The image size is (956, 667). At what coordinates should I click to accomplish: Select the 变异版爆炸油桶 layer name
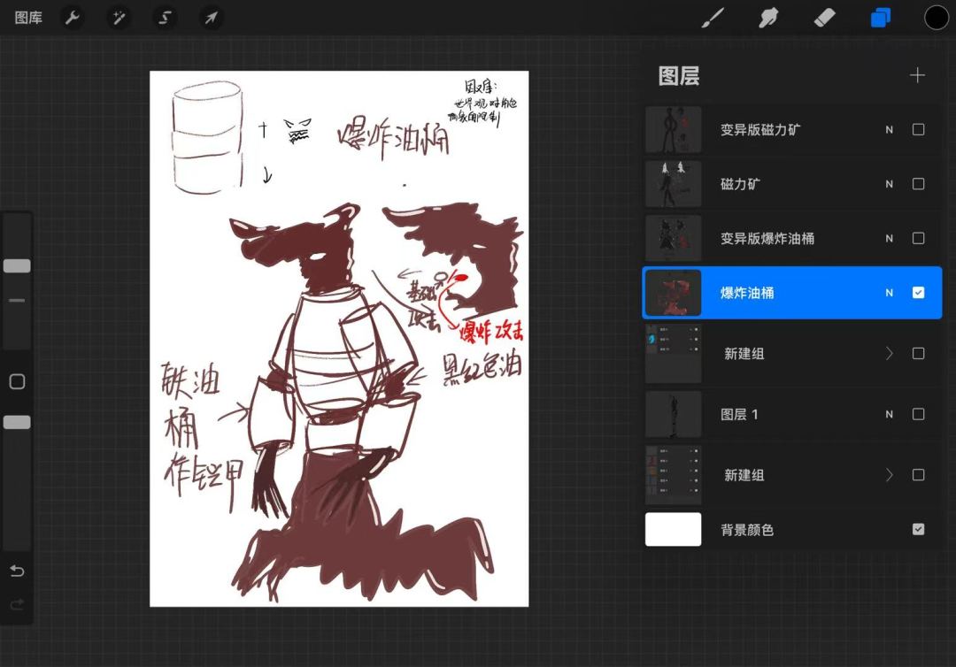coord(767,239)
